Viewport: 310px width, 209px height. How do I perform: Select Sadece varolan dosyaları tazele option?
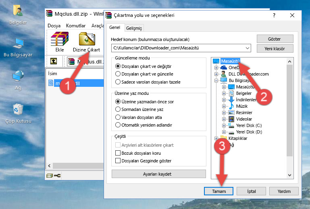pyautogui.click(x=118, y=82)
